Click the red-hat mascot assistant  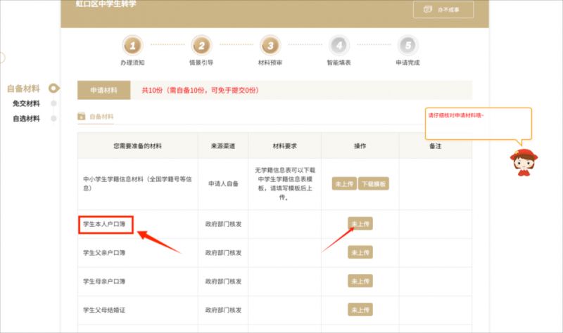pyautogui.click(x=524, y=162)
